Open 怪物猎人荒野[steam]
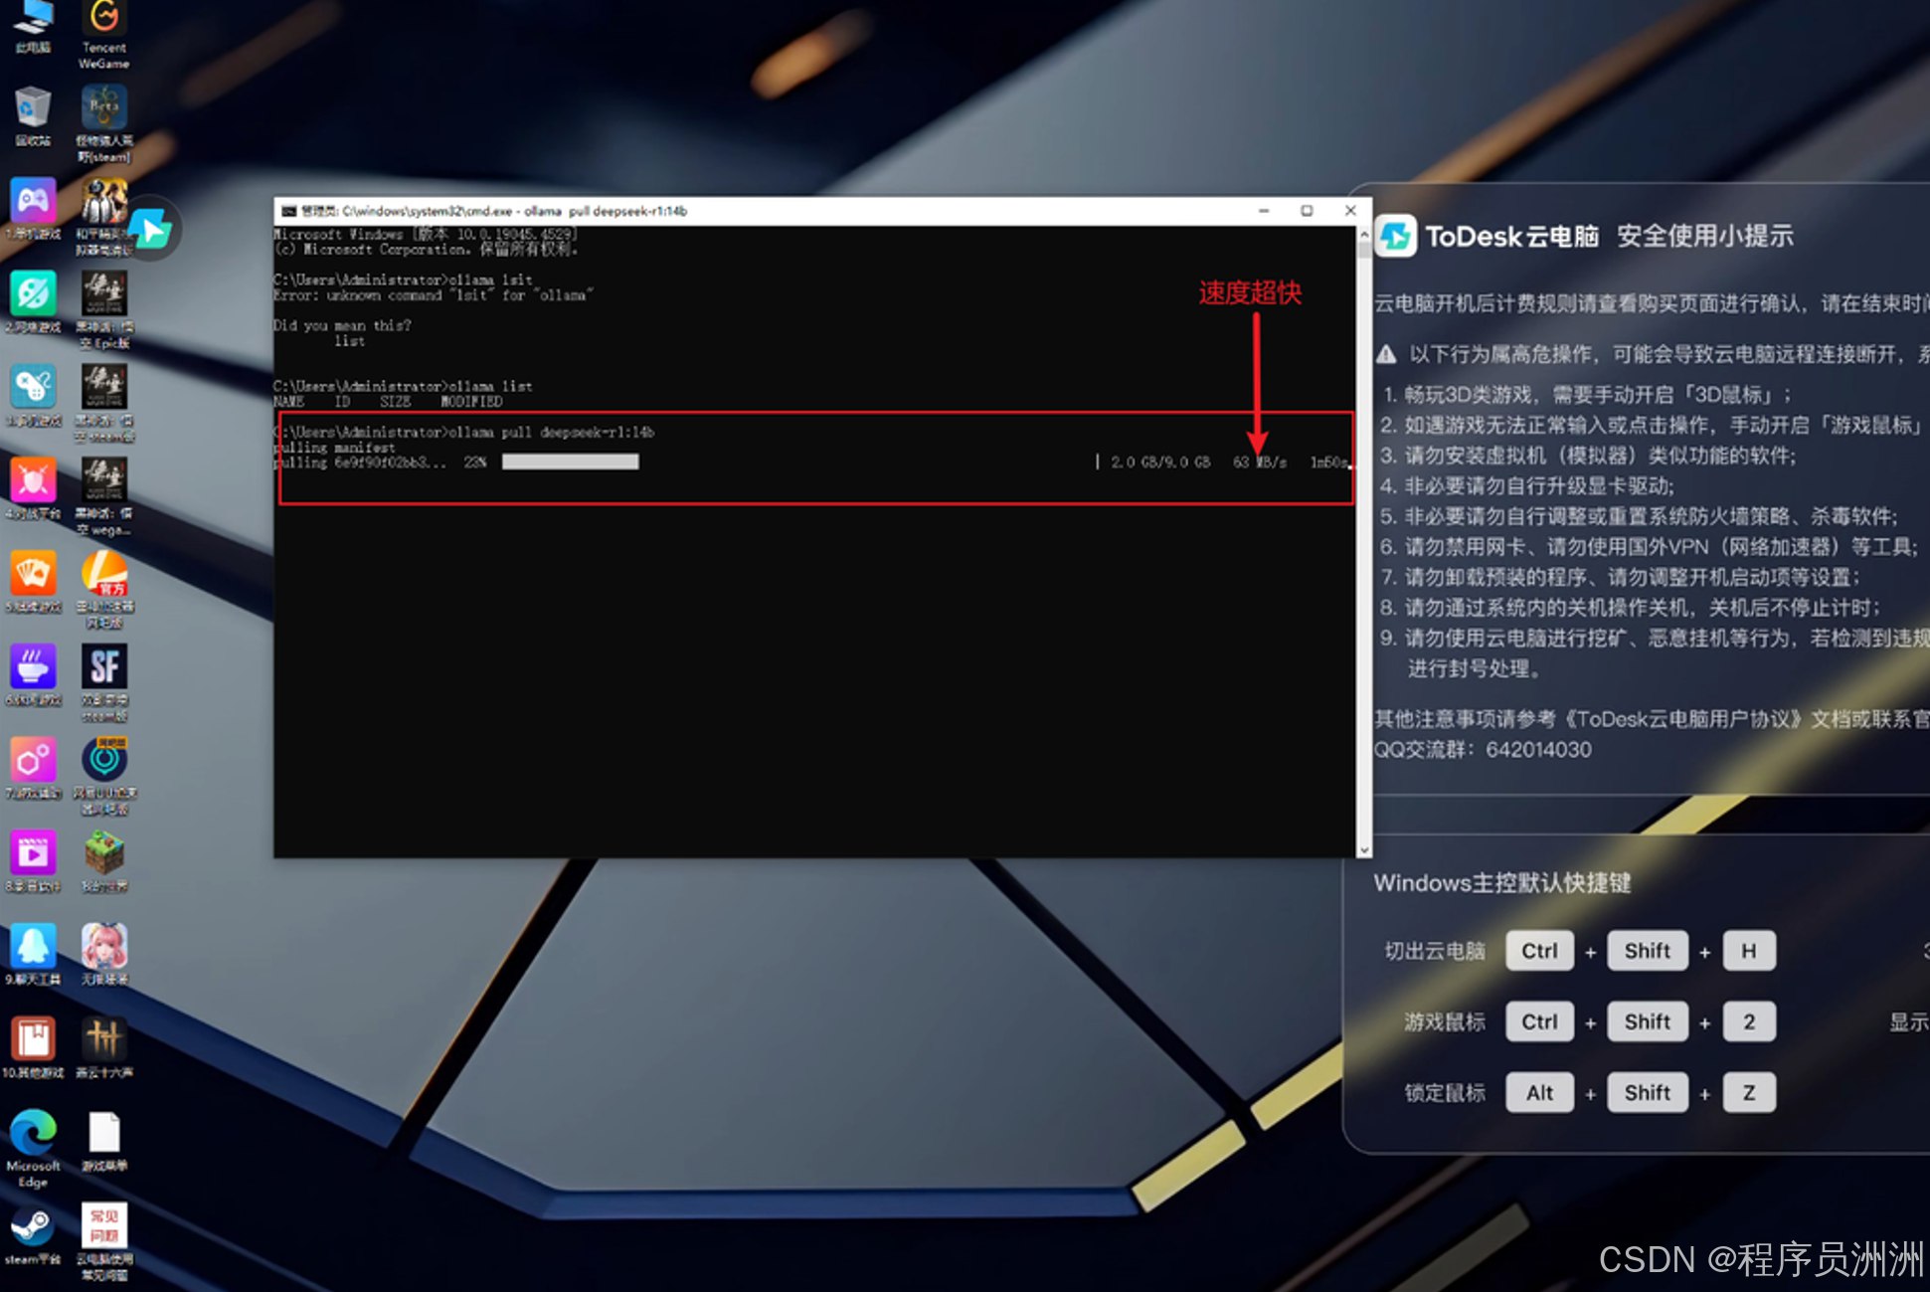The image size is (1930, 1292). 104,104
